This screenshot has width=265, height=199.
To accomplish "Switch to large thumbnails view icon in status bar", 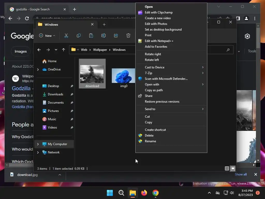I will click(x=233, y=168).
